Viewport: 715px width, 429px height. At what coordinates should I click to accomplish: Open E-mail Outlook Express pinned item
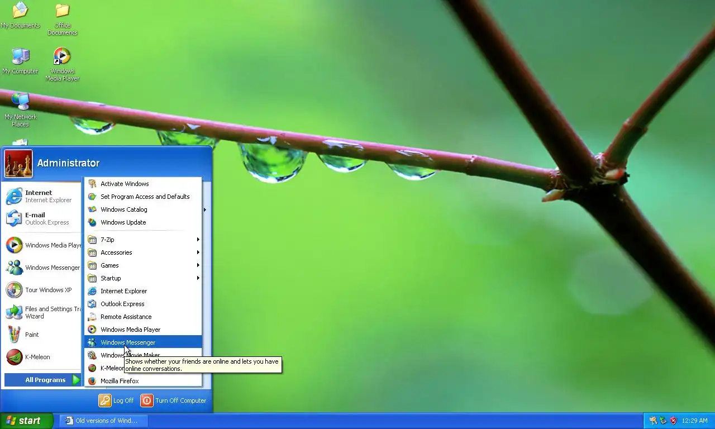point(43,218)
